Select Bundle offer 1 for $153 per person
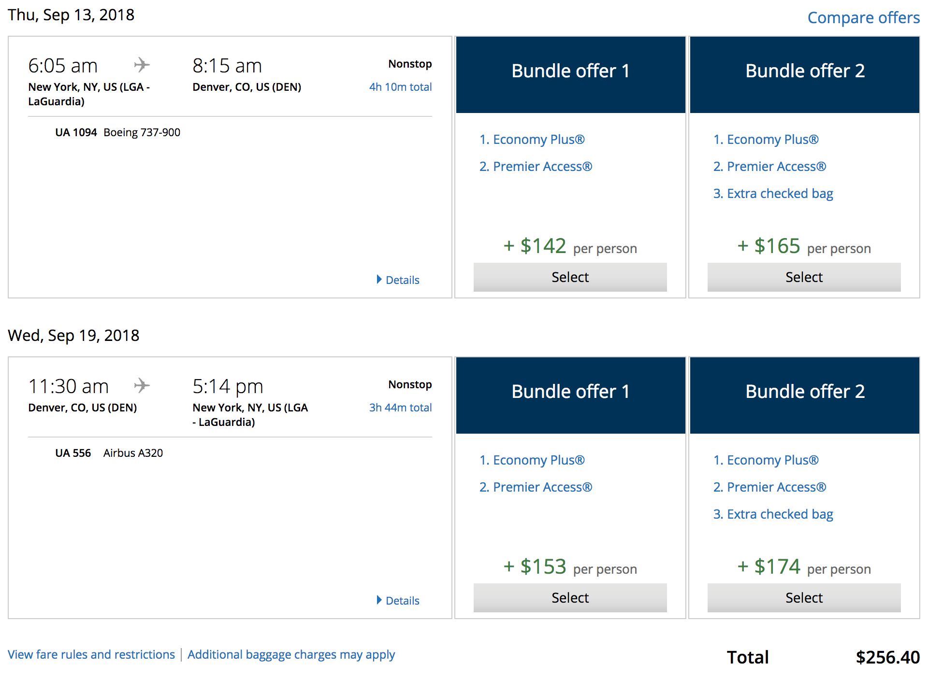This screenshot has width=928, height=678. (570, 598)
